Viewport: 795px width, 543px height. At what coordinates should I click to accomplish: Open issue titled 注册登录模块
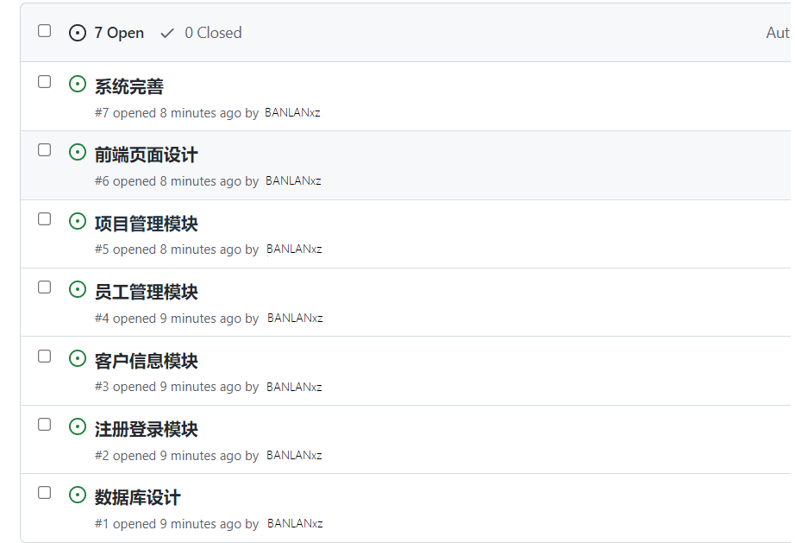(147, 429)
